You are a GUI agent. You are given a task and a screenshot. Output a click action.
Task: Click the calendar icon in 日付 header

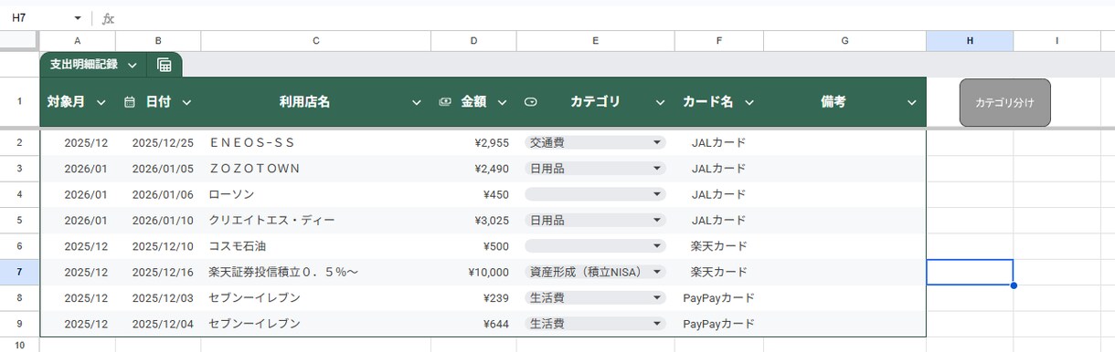pyautogui.click(x=130, y=102)
